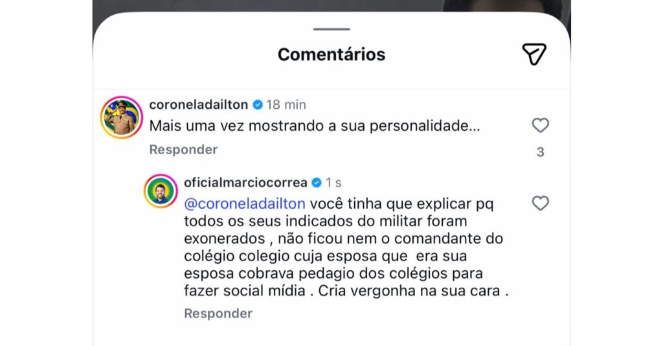Reply to coroneladailton's comment via Responder

point(183,150)
